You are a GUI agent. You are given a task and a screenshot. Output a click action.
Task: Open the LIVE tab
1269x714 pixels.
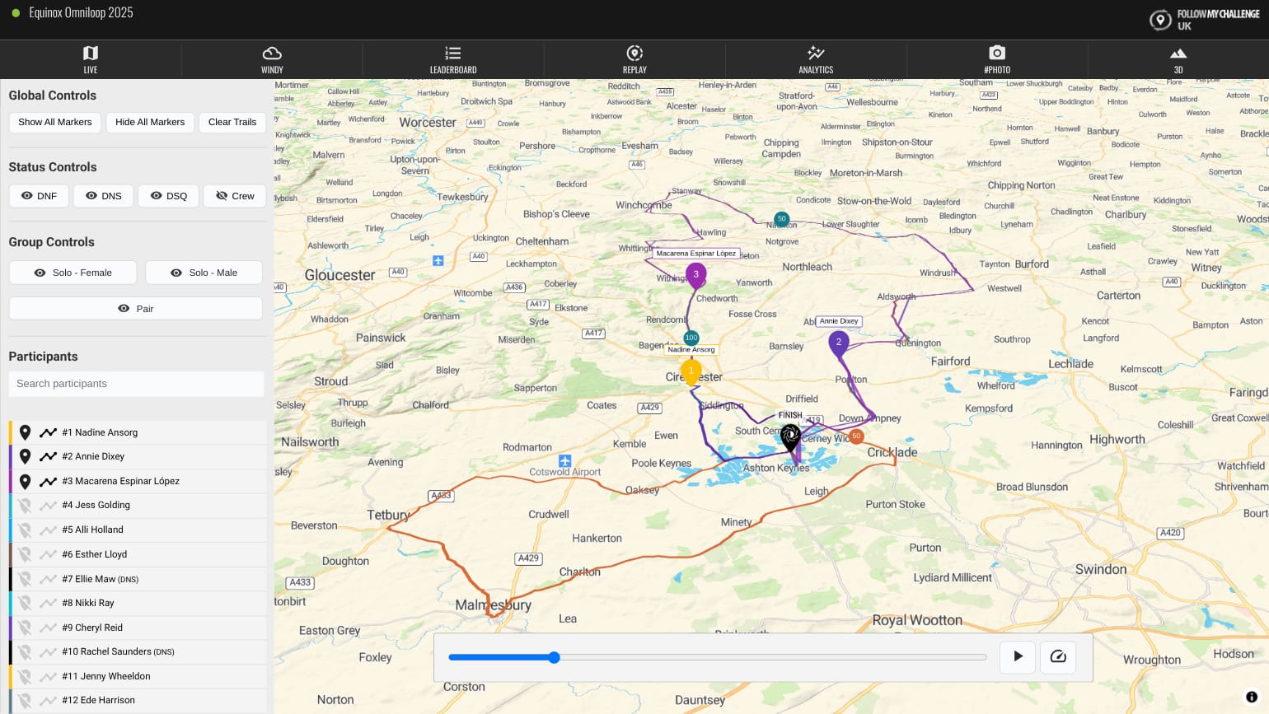click(x=91, y=59)
